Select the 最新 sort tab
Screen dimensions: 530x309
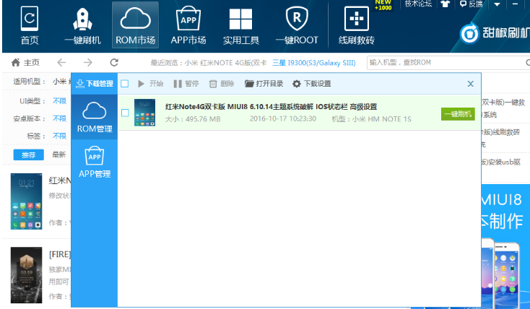click(x=58, y=154)
